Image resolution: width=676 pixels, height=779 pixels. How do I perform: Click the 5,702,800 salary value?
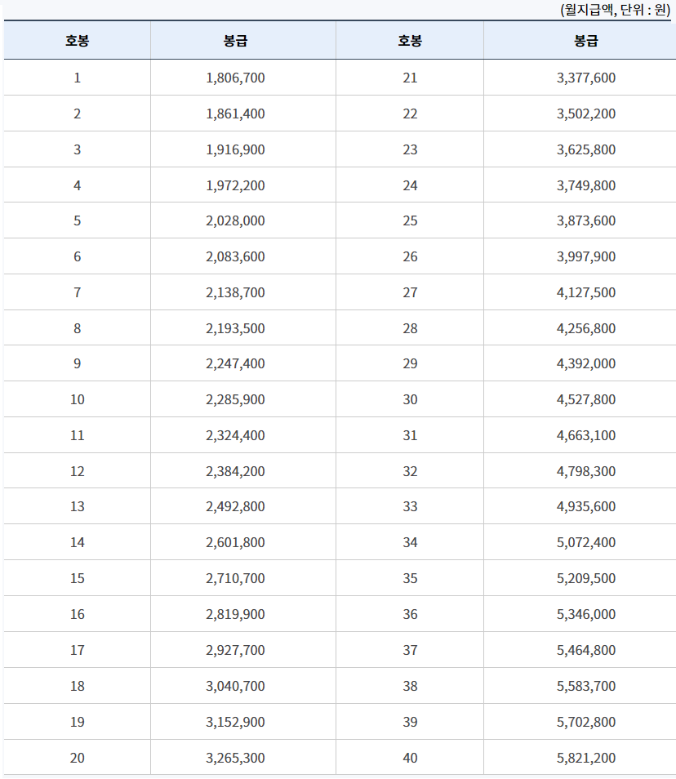pyautogui.click(x=586, y=722)
